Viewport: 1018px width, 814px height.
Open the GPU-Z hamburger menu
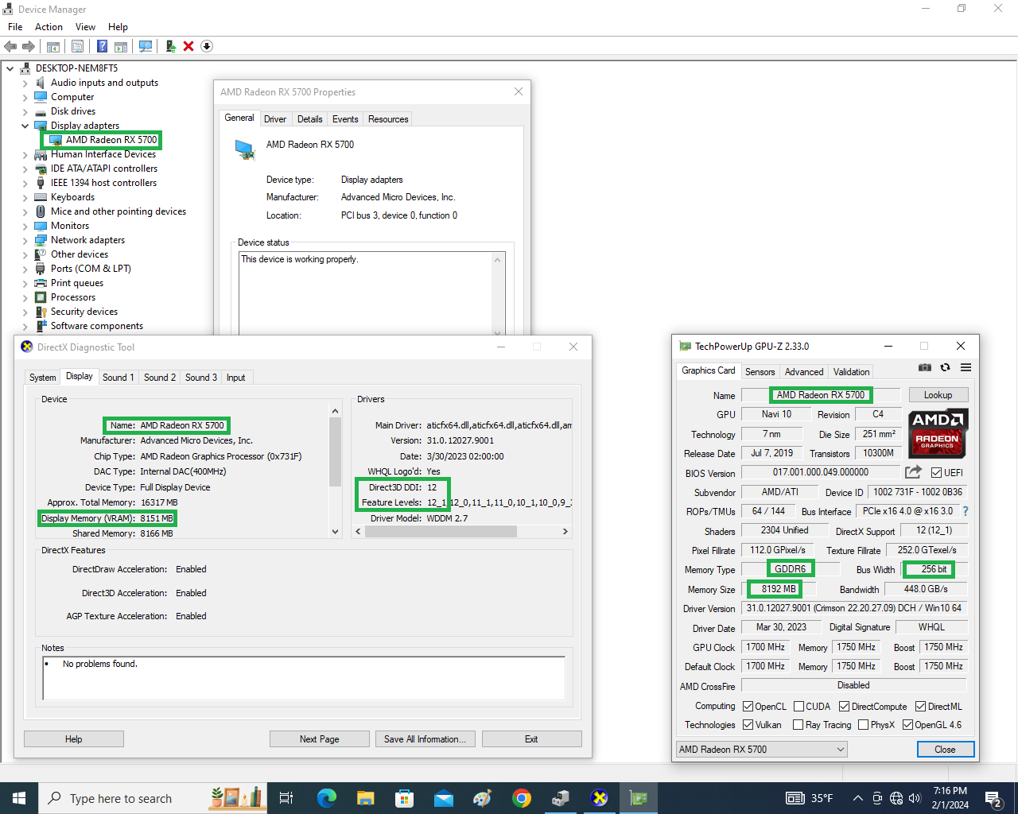pos(966,368)
